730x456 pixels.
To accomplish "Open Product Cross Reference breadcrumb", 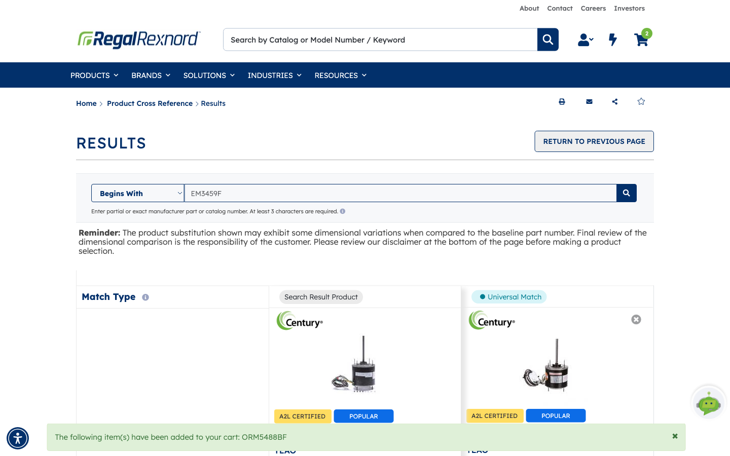I will (x=150, y=103).
